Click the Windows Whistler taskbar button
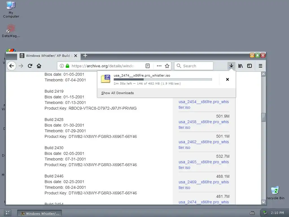The height and width of the screenshot is (217, 289). pyautogui.click(x=40, y=214)
